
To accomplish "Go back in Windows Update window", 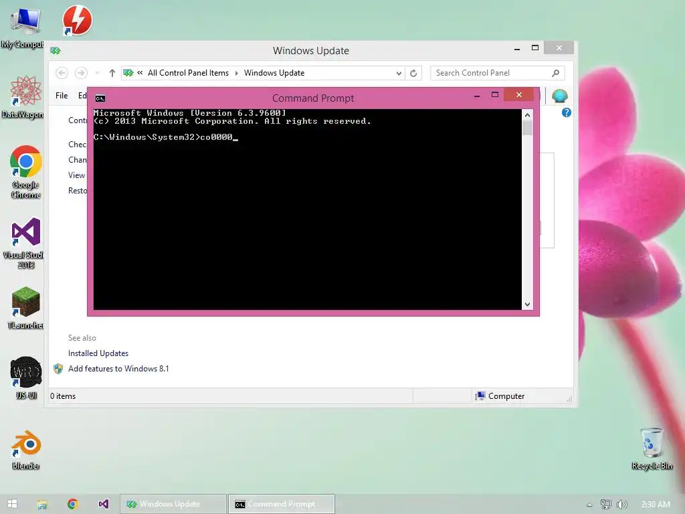I will point(62,73).
